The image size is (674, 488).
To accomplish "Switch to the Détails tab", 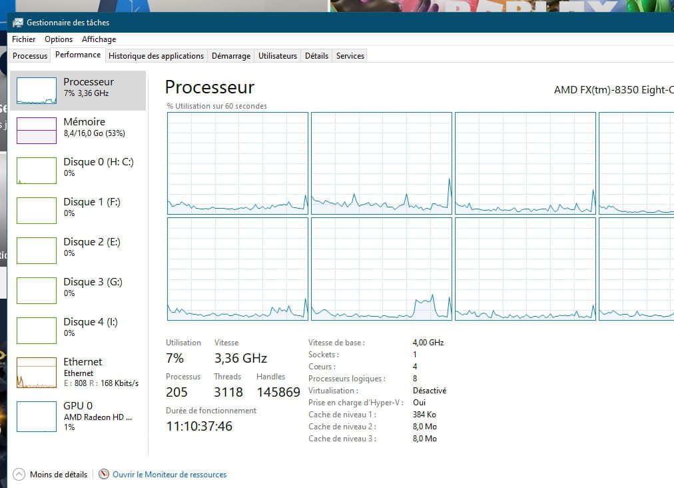I will click(316, 56).
